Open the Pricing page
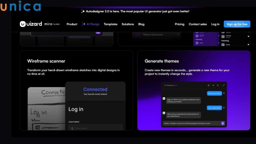The height and width of the screenshot is (144, 256). click(x=180, y=24)
